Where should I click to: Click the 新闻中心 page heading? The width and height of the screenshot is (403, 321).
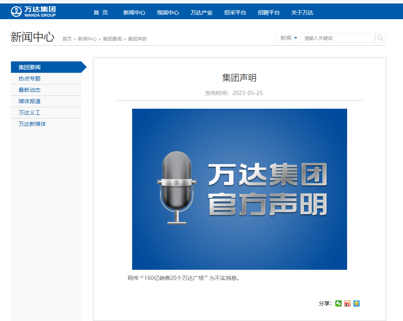pyautogui.click(x=33, y=37)
